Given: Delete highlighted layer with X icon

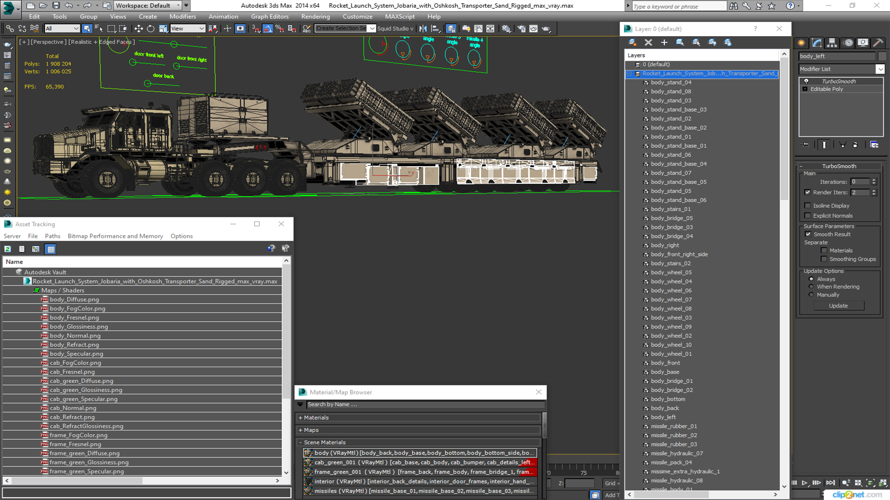Looking at the screenshot, I should (x=648, y=42).
